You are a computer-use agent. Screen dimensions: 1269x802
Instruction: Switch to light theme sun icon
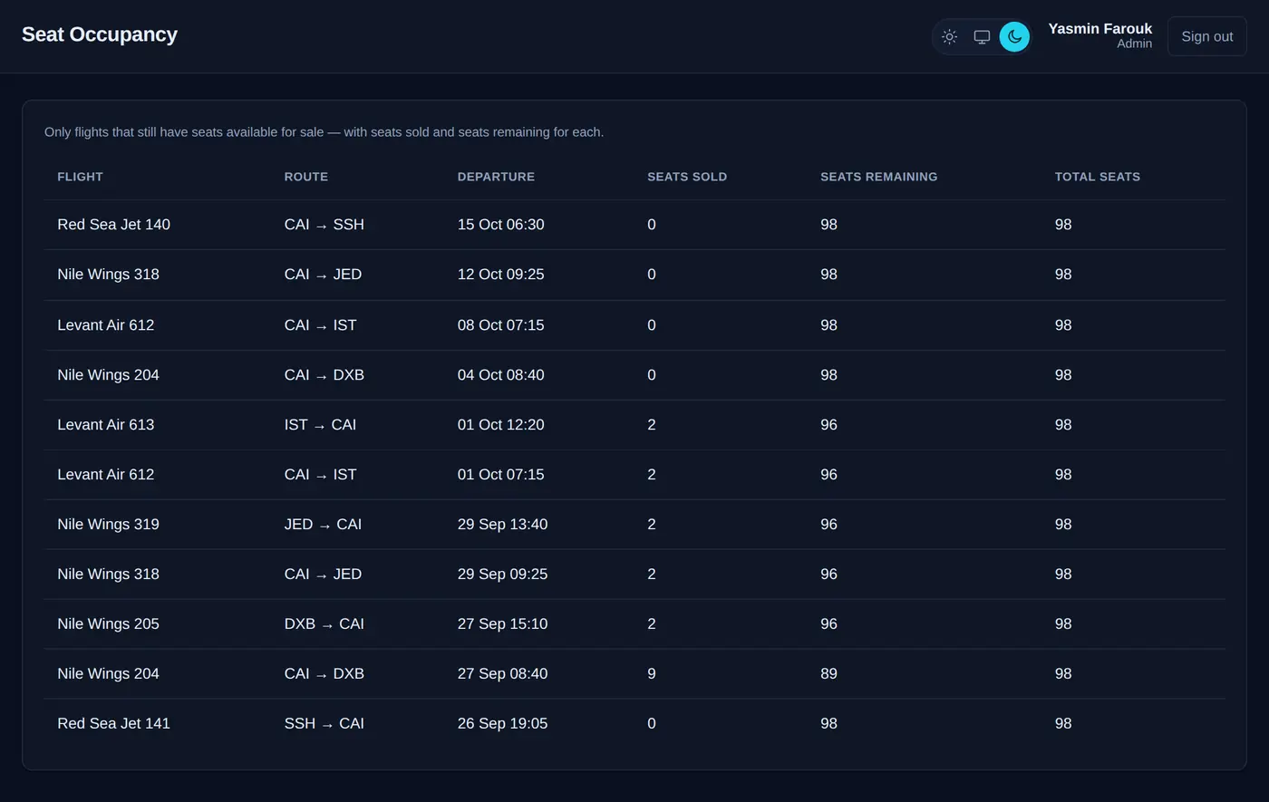pos(949,37)
